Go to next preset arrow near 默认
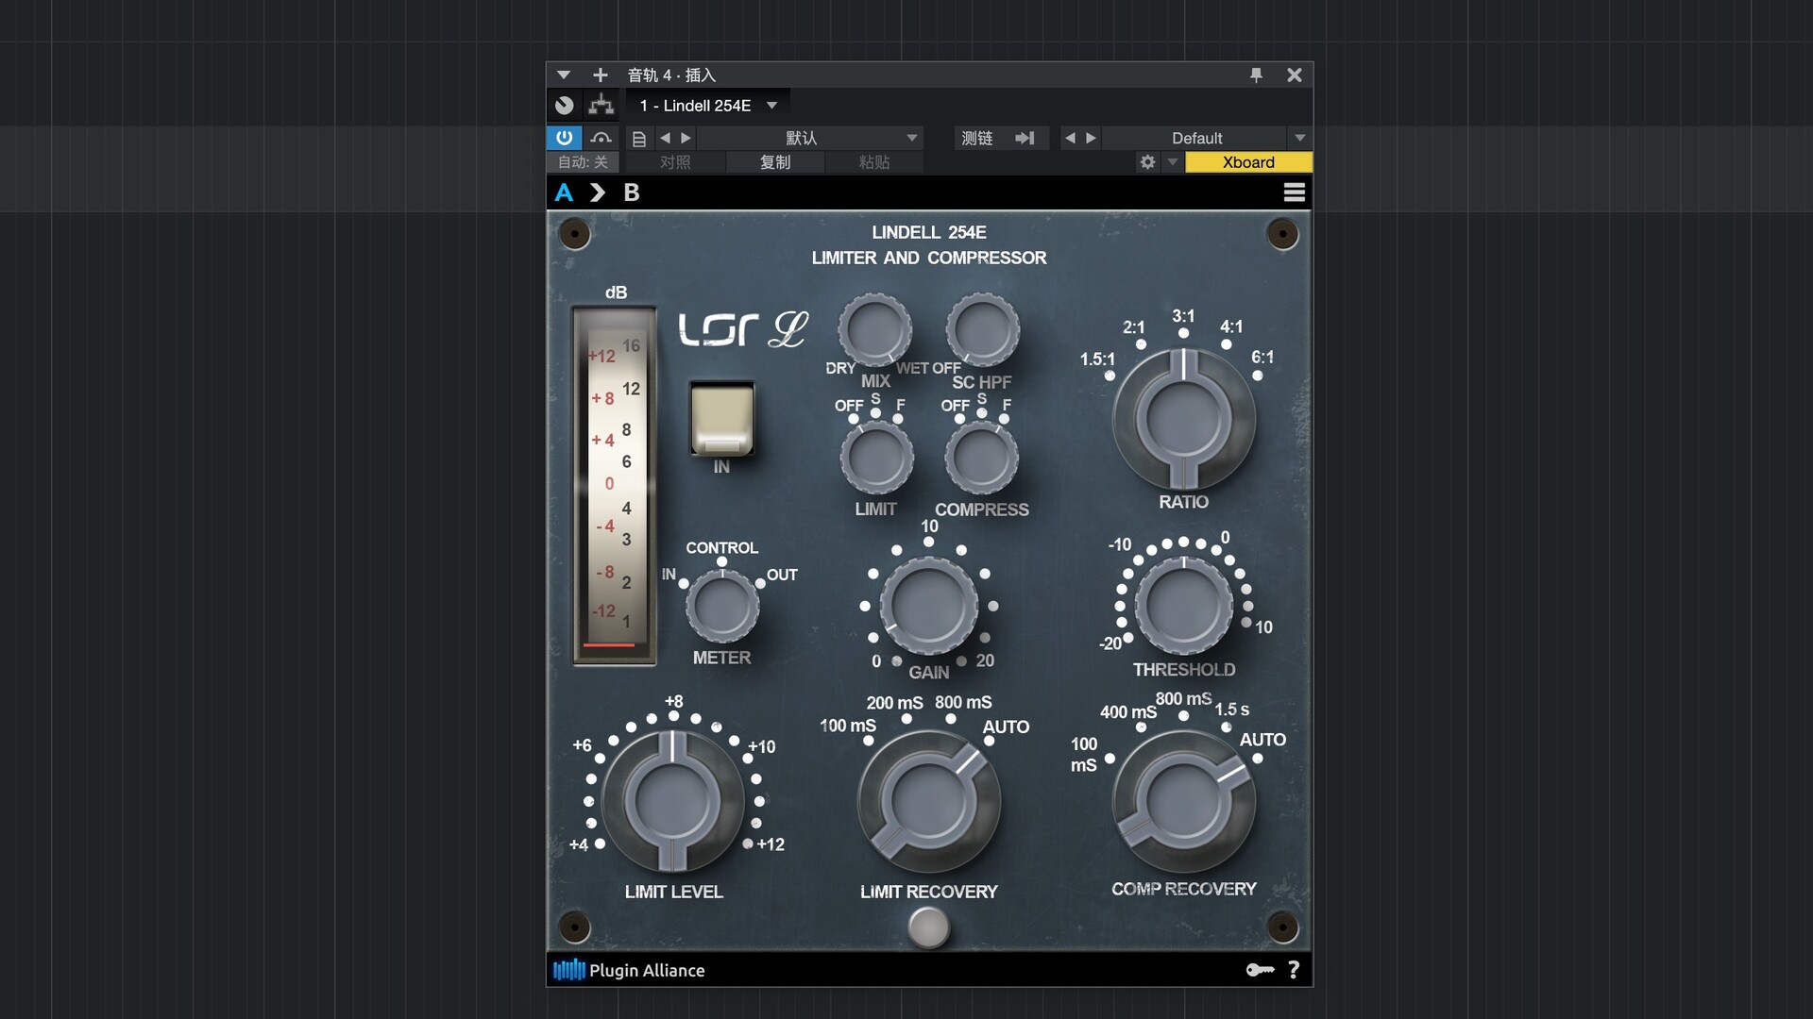Image resolution: width=1813 pixels, height=1019 pixels. [x=686, y=138]
